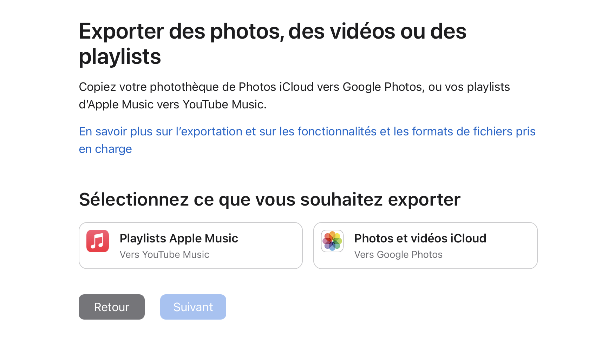Screen dimensions: 595x348
Task: Click the 'playlists' word in the main title
Action: point(120,57)
